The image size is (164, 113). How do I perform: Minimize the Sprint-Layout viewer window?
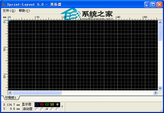click(147, 4)
